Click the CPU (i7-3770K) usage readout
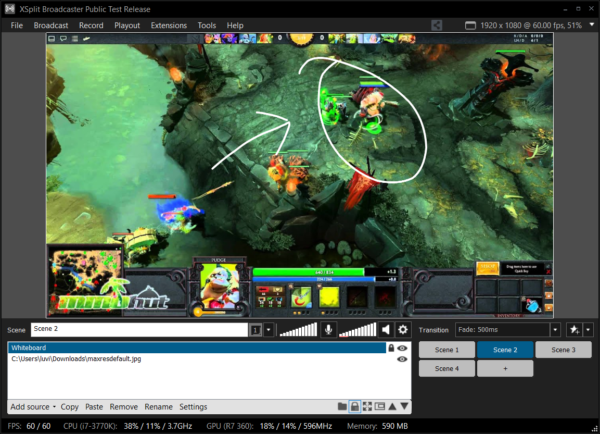600x434 pixels. pos(128,426)
